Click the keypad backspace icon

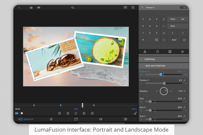pos(156,40)
